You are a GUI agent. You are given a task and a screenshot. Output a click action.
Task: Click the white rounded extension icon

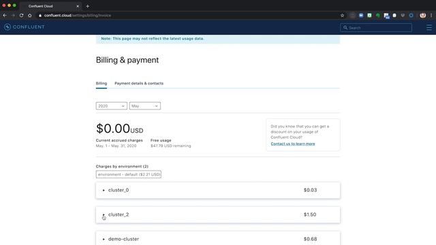tap(394, 16)
